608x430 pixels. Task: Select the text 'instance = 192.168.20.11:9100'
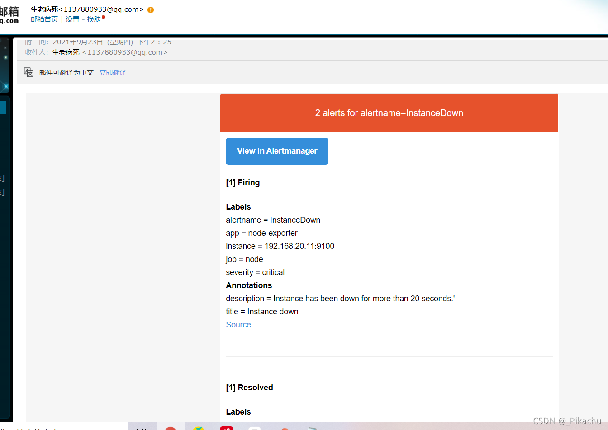[280, 246]
